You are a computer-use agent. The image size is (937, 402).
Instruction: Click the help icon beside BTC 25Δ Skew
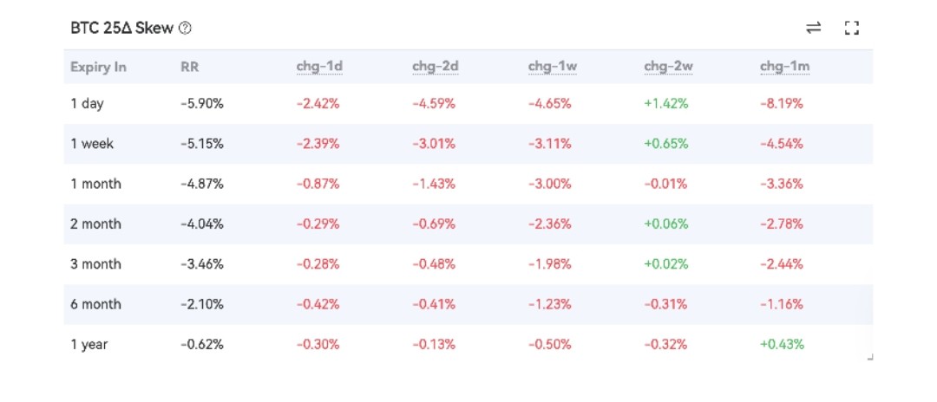click(185, 28)
